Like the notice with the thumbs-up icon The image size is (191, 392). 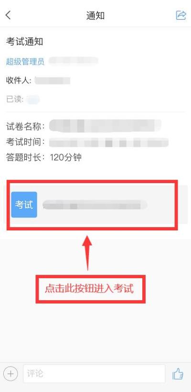click(178, 374)
